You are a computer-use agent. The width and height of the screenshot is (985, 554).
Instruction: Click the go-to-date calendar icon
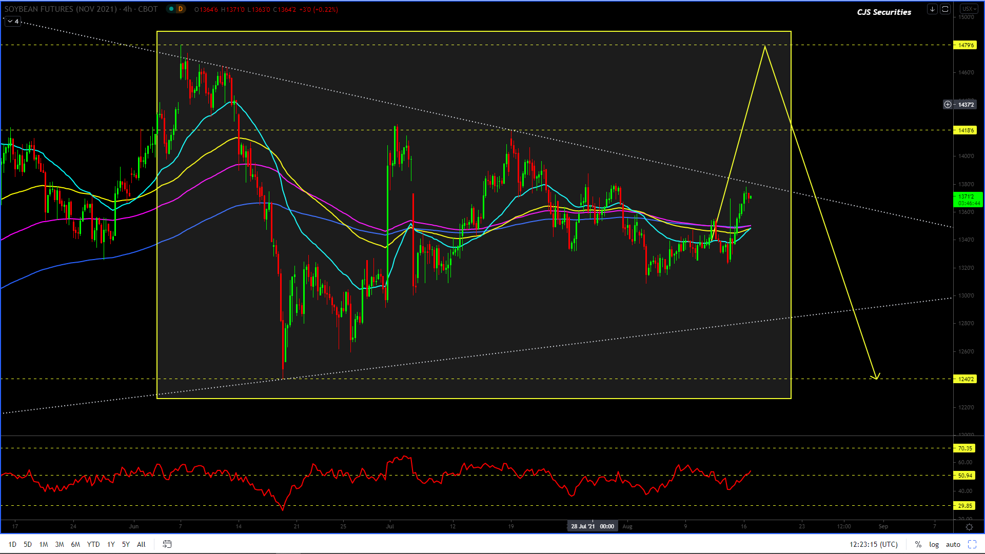[x=167, y=544]
